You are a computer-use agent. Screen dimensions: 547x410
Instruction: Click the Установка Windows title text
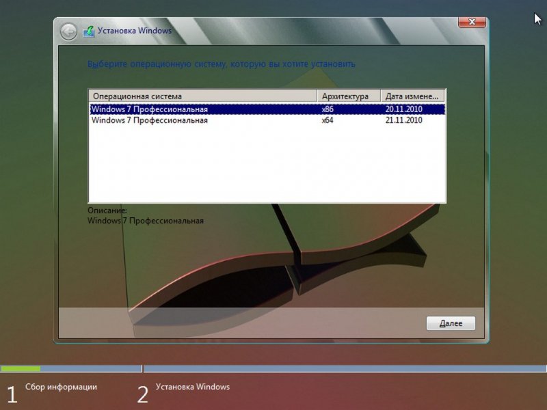(134, 31)
